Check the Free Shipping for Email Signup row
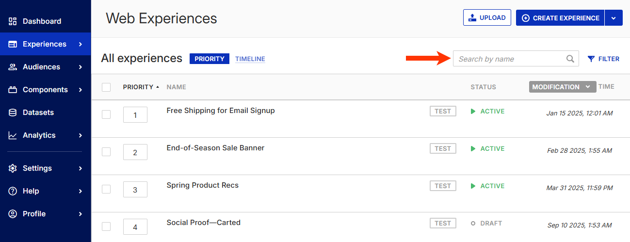Viewport: 630px width, 242px height. (106, 114)
